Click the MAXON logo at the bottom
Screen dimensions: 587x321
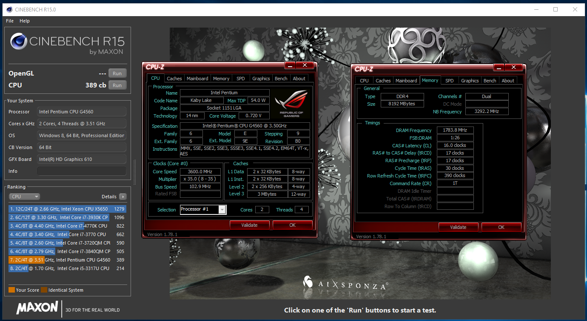(x=37, y=307)
